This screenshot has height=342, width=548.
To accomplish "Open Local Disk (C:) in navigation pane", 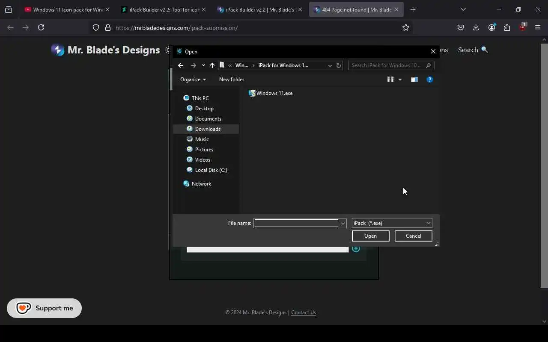I will tap(207, 170).
